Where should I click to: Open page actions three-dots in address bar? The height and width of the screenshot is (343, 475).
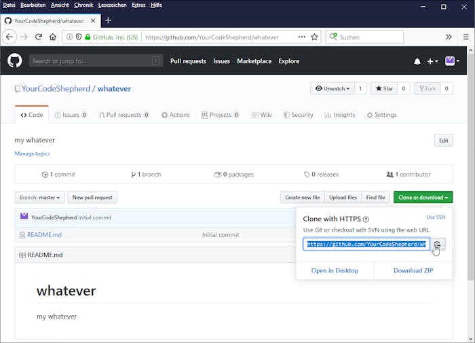click(302, 37)
